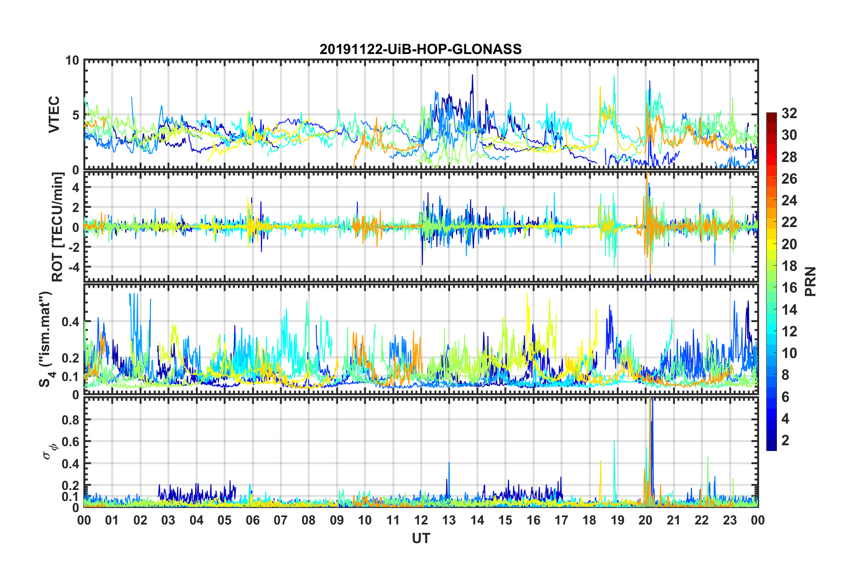Click the plot title 20191122-UiB-HOP-GLONASS
This screenshot has width=842, height=563.
tap(421, 49)
